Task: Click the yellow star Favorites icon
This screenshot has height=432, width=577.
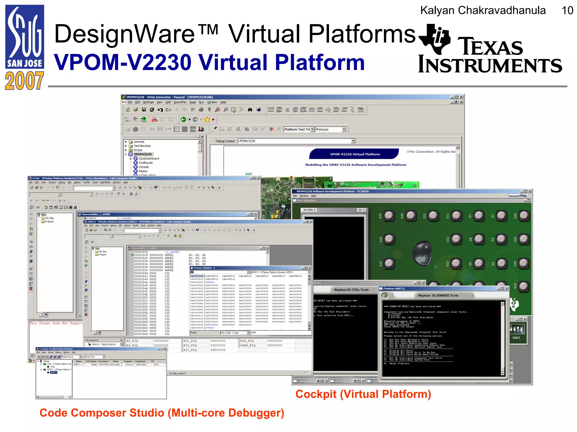Action: [x=207, y=120]
